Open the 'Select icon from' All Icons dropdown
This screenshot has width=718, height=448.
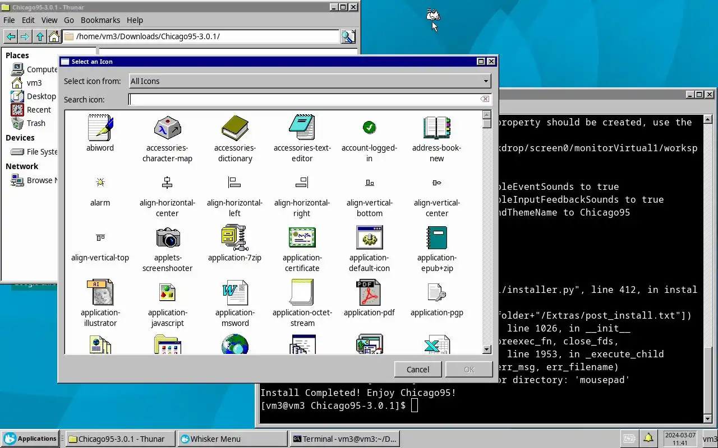point(310,81)
